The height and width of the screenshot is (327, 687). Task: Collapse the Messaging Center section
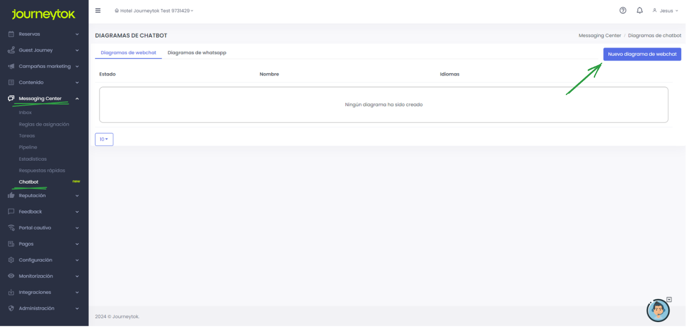[77, 99]
